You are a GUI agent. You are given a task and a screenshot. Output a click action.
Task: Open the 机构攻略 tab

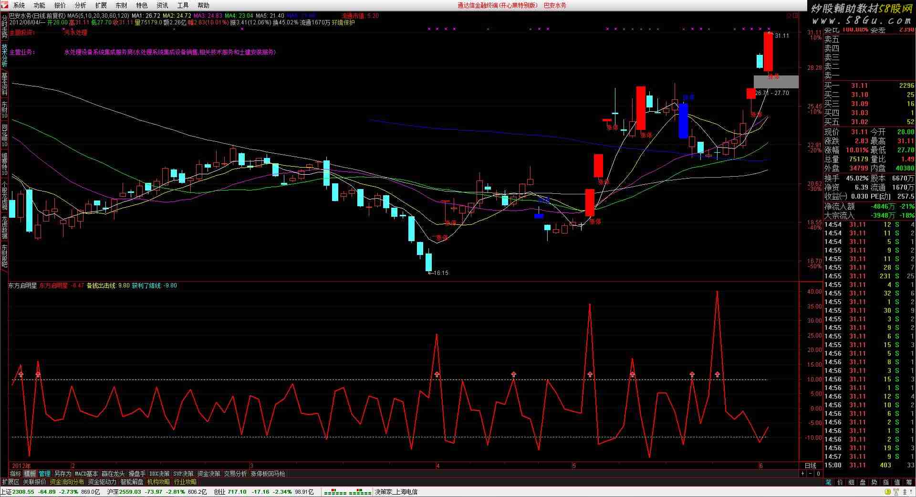tap(158, 482)
